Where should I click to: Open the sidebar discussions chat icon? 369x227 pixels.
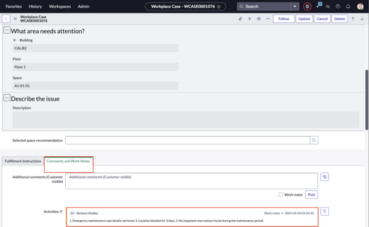tap(328, 6)
